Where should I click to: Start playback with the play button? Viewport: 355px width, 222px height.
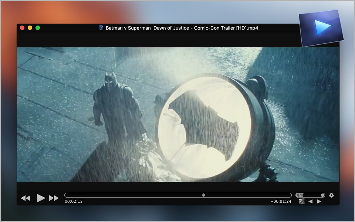pos(41,198)
